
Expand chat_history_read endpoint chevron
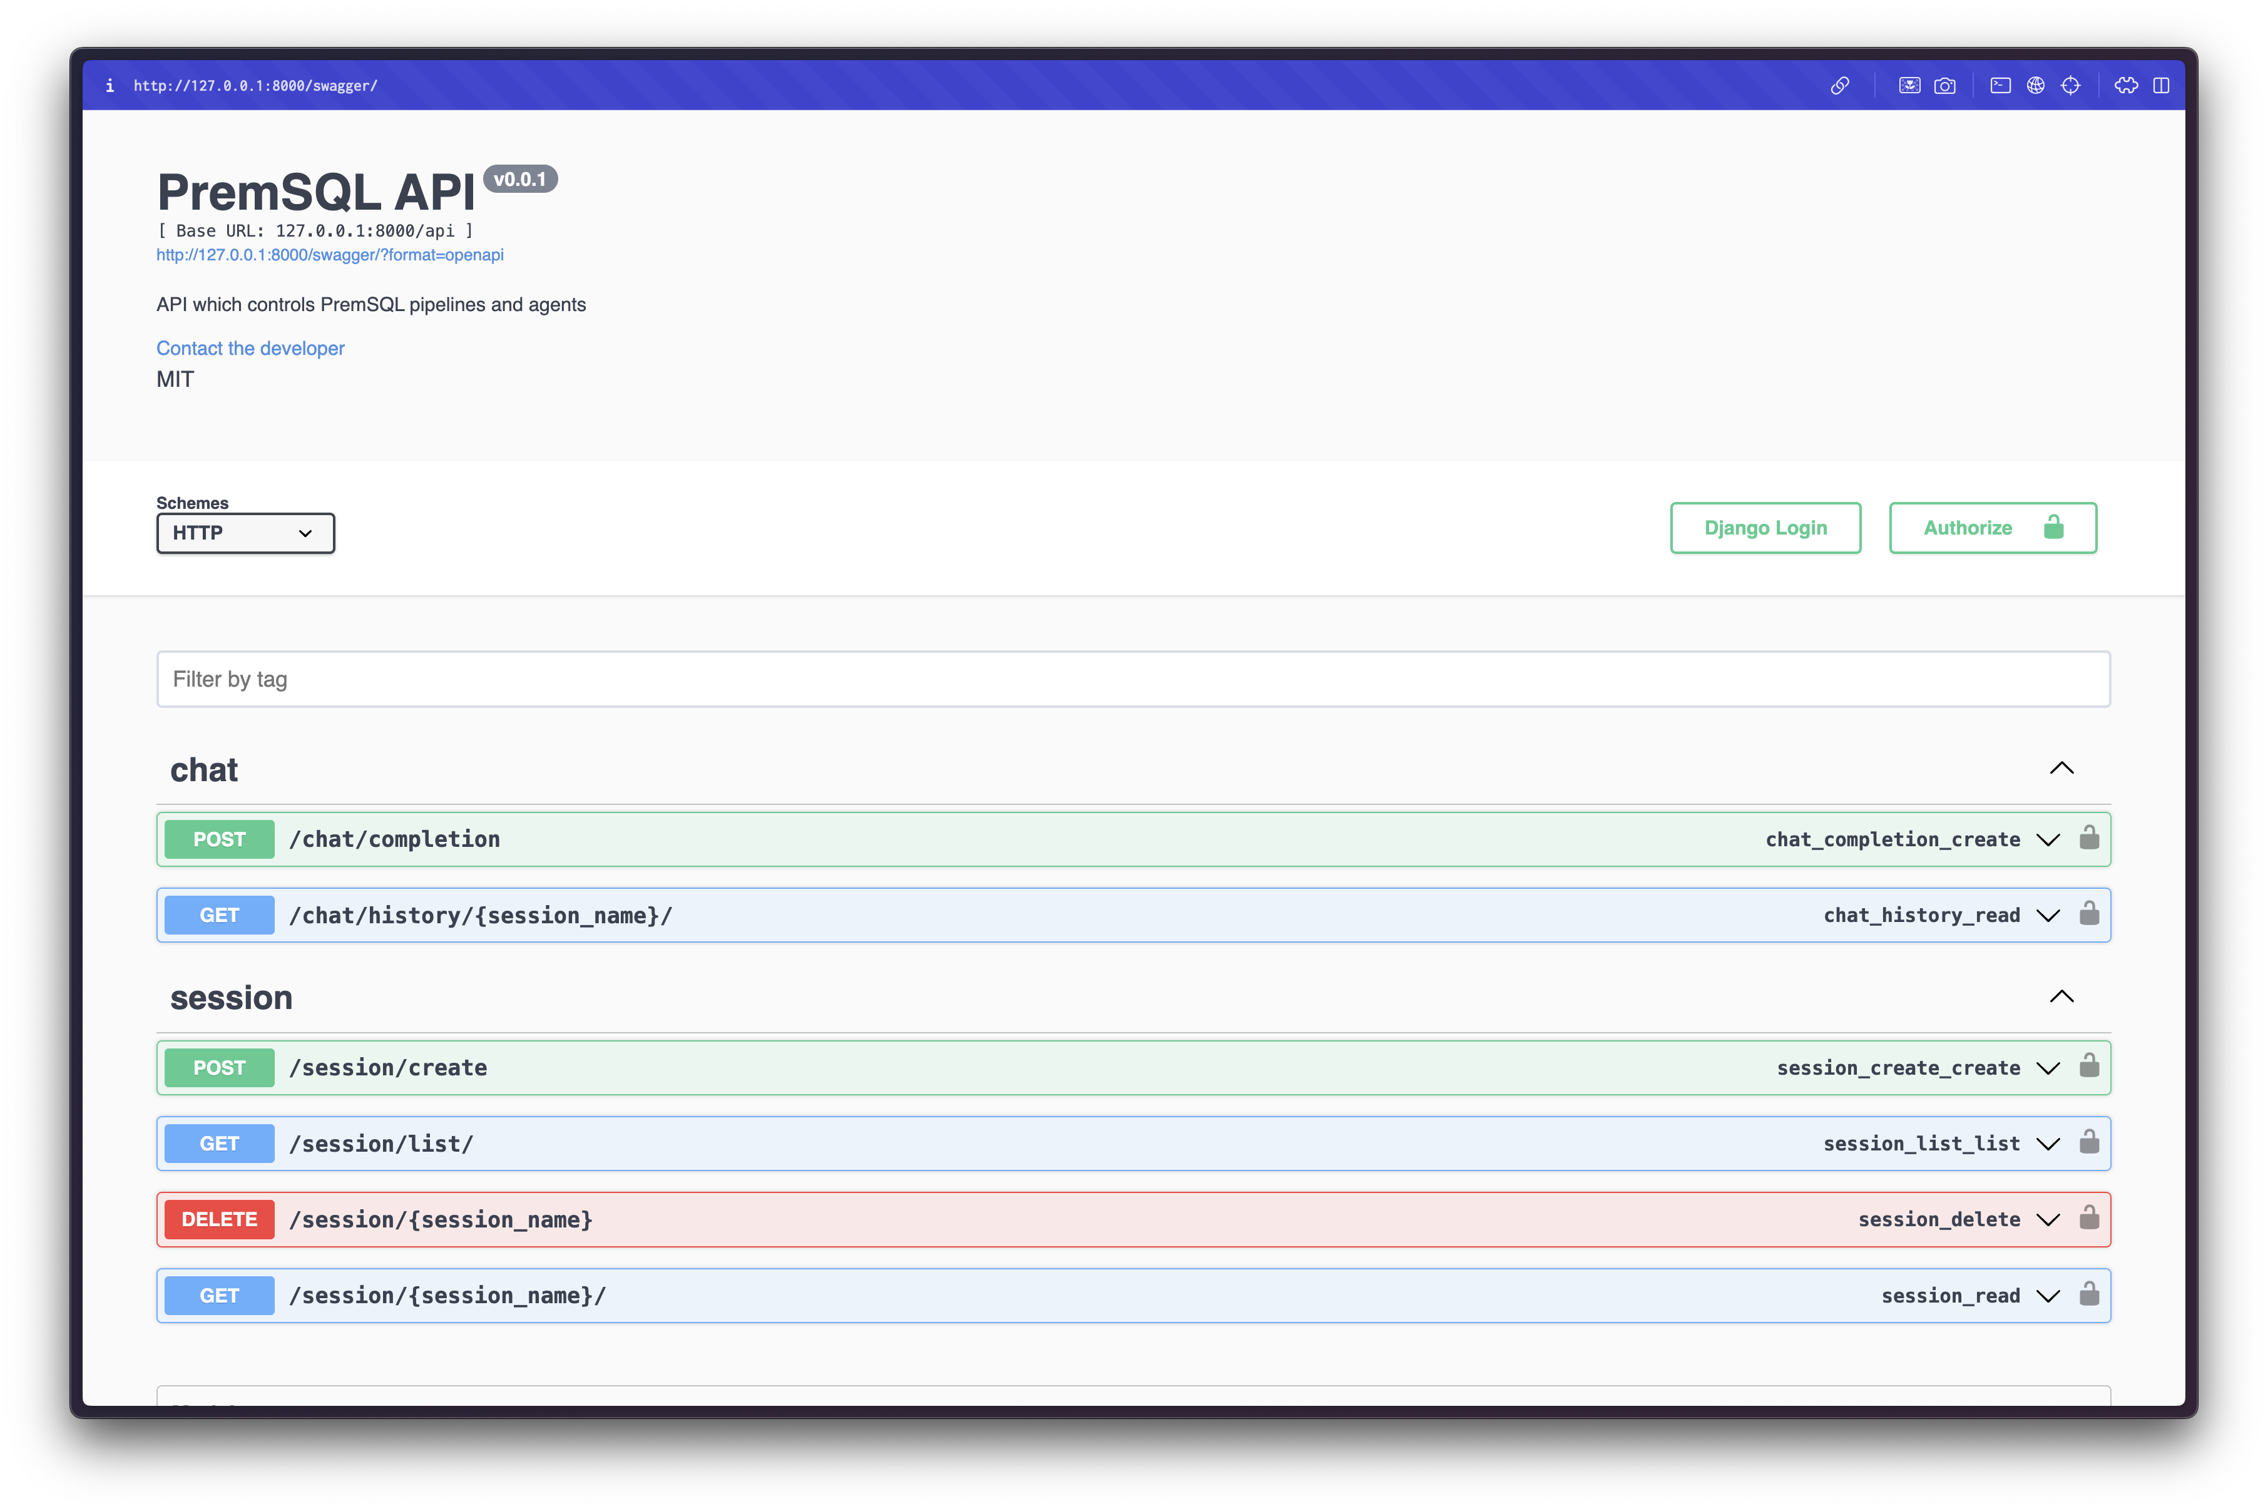tap(2047, 916)
